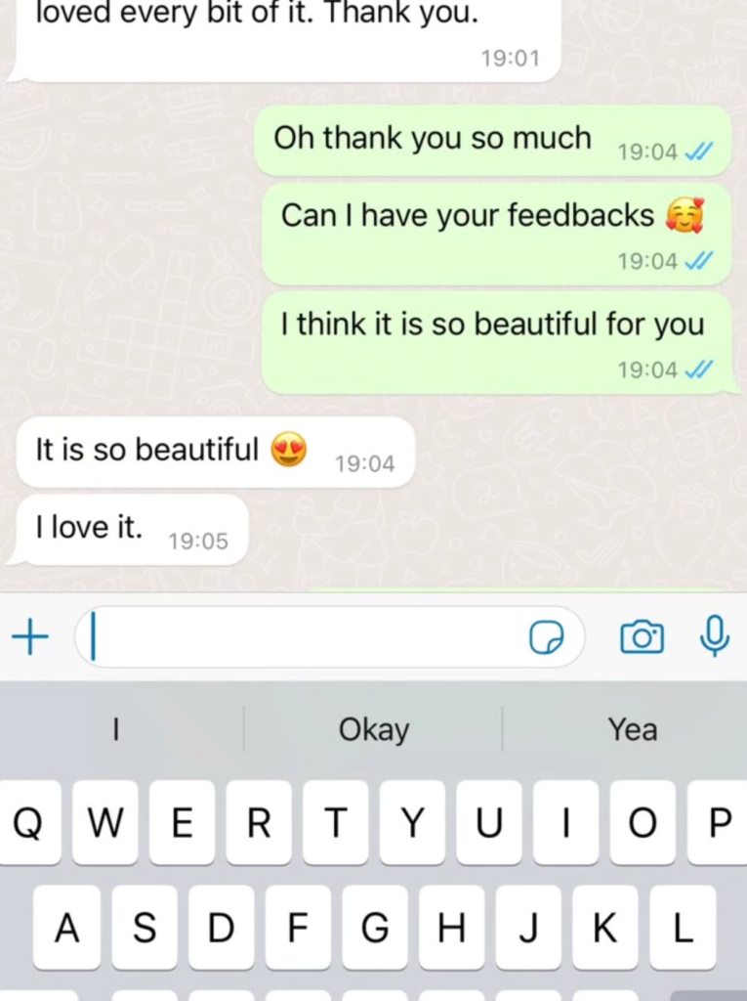
Task: Tap the 'It is so beautiful' received message
Action: click(216, 453)
